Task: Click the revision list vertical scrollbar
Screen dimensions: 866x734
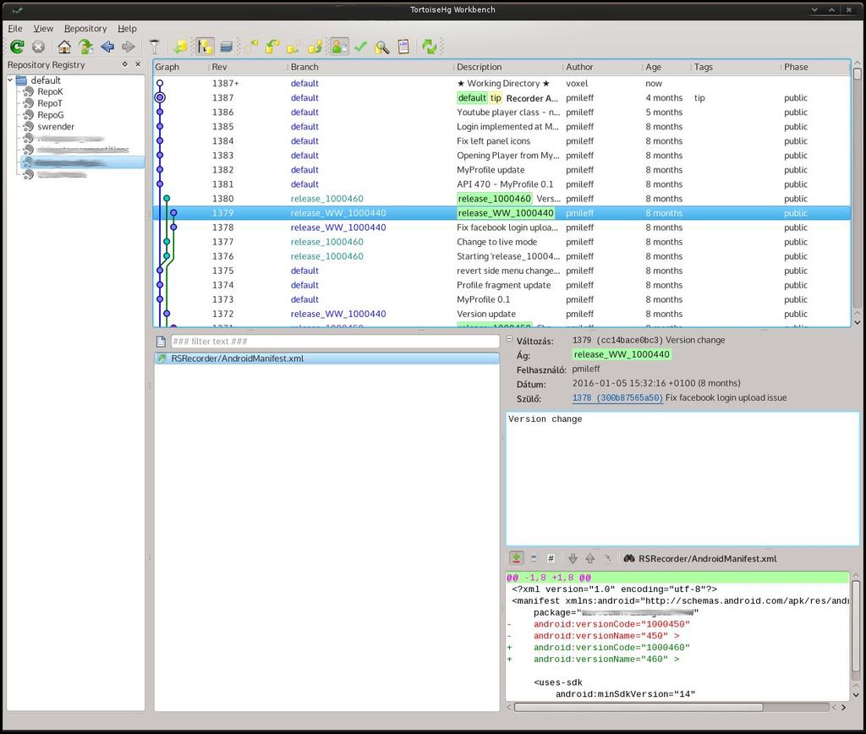Action: 858,194
